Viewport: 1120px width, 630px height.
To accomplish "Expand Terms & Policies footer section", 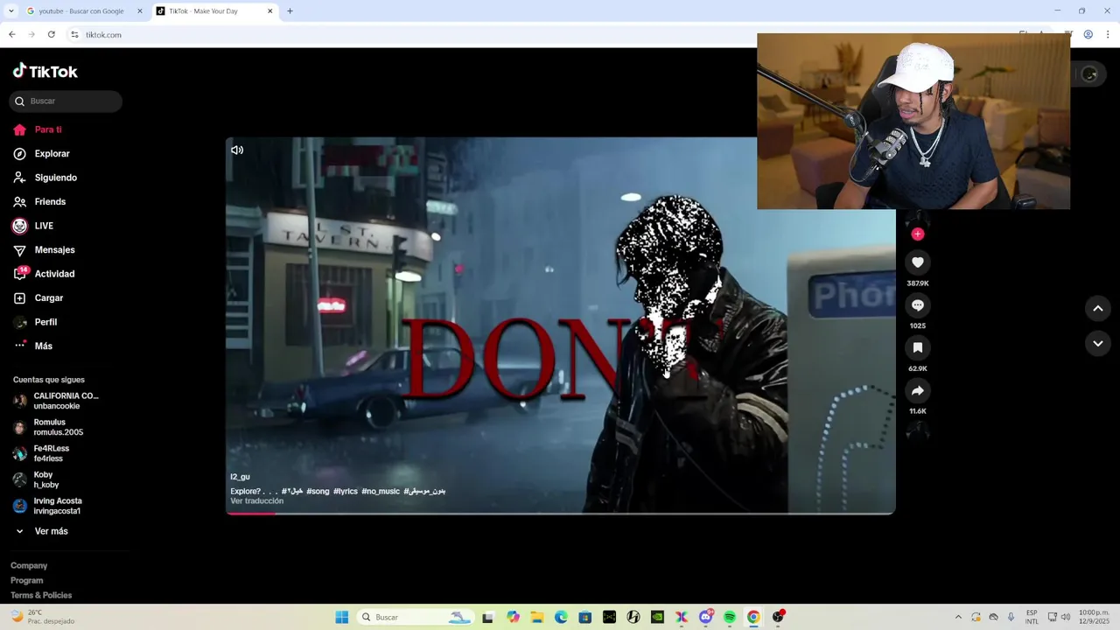I will pyautogui.click(x=41, y=596).
